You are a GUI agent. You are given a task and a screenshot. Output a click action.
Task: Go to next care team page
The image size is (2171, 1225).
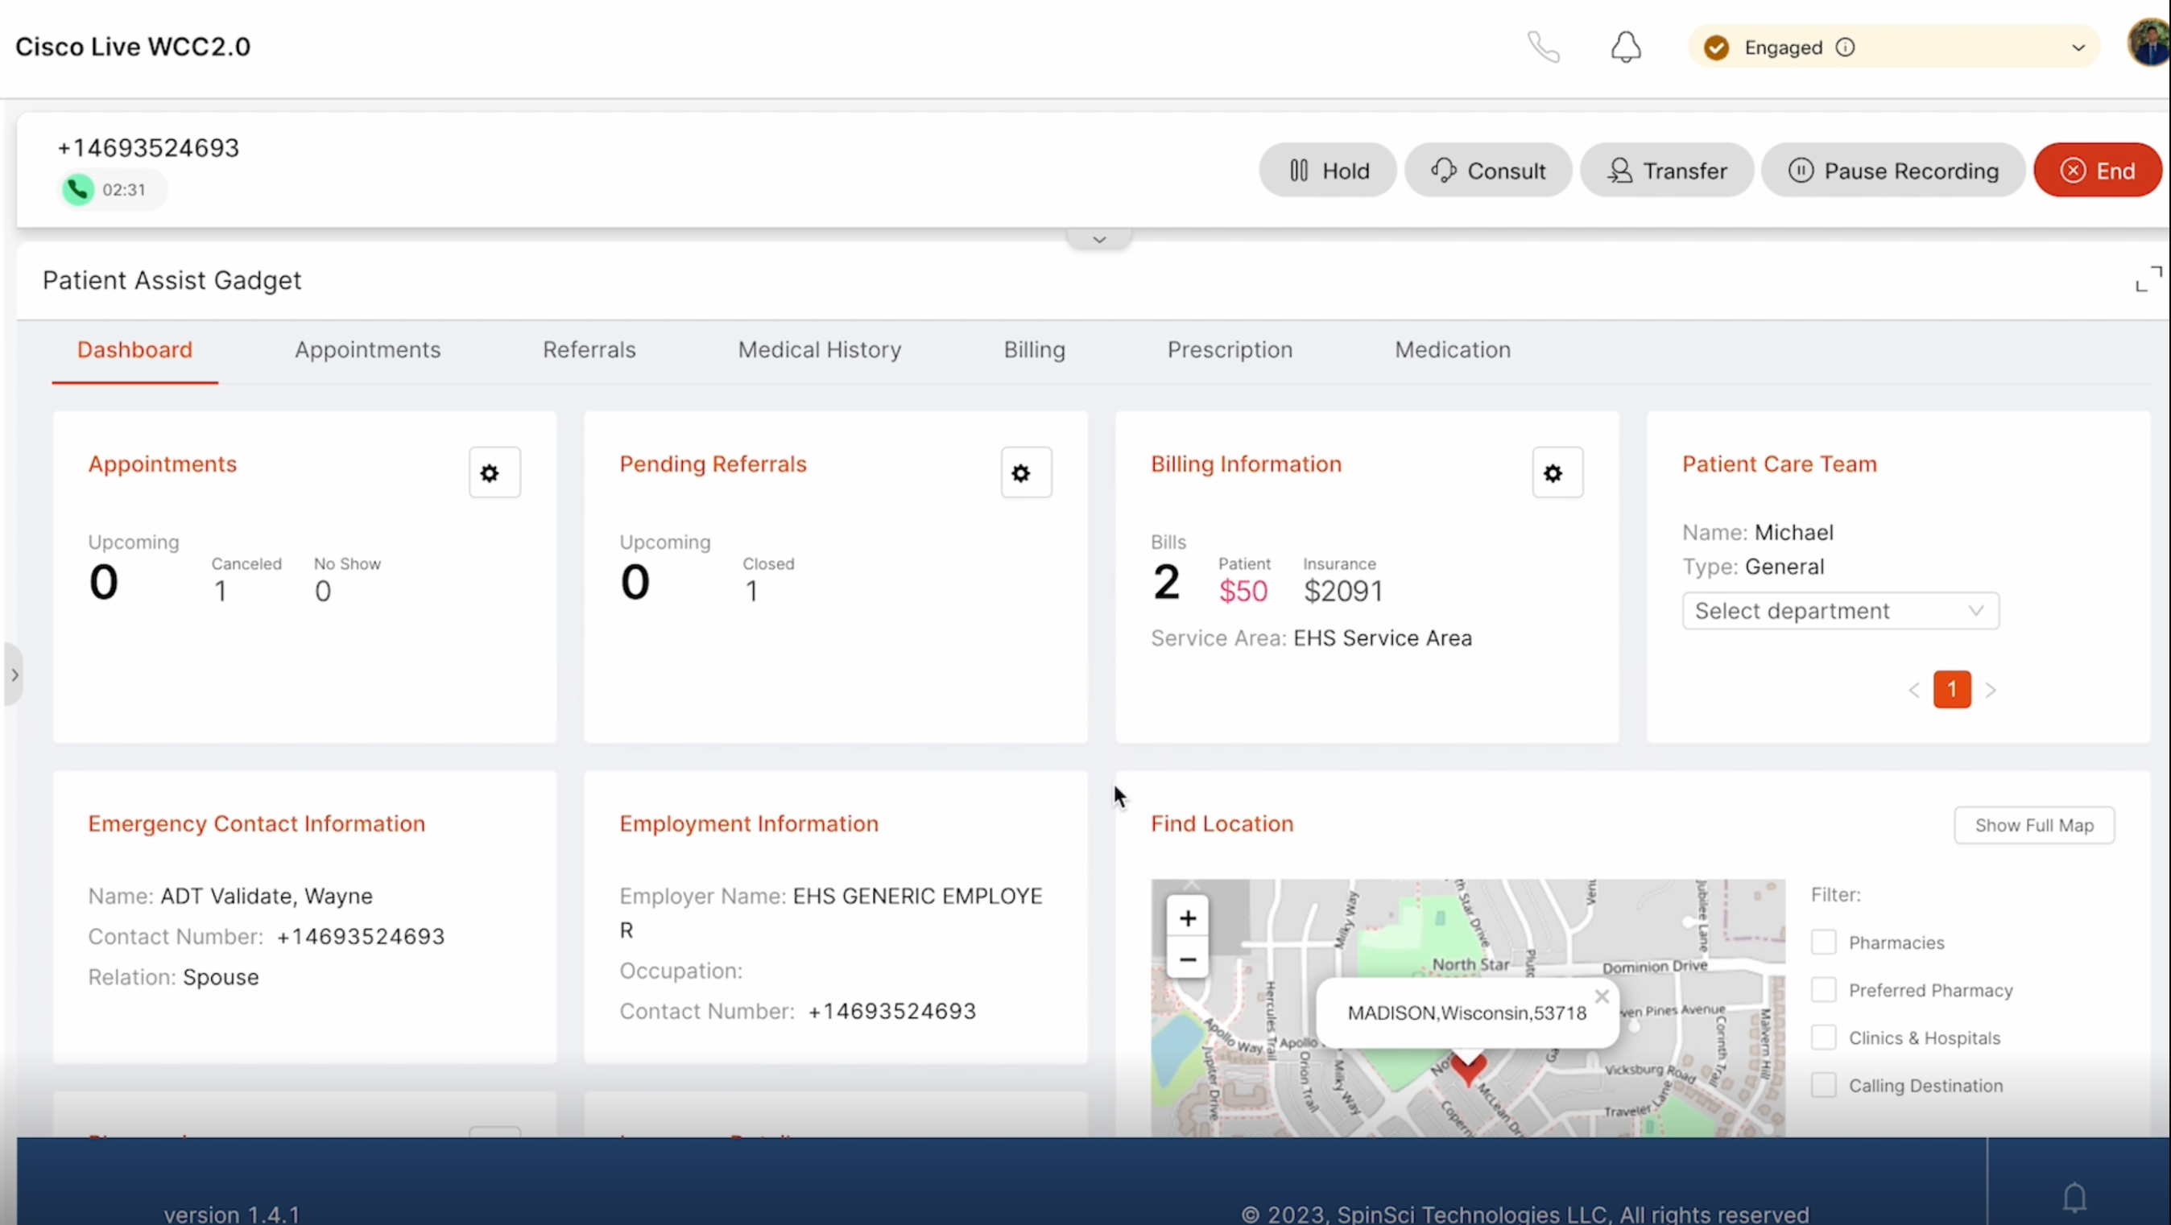pyautogui.click(x=1991, y=690)
